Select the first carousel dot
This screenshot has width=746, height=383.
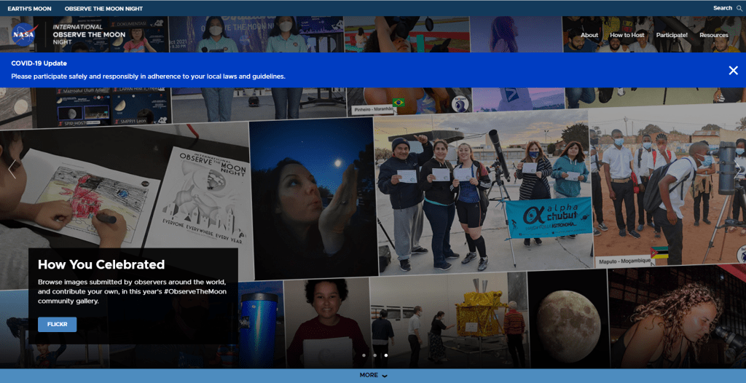coord(363,355)
